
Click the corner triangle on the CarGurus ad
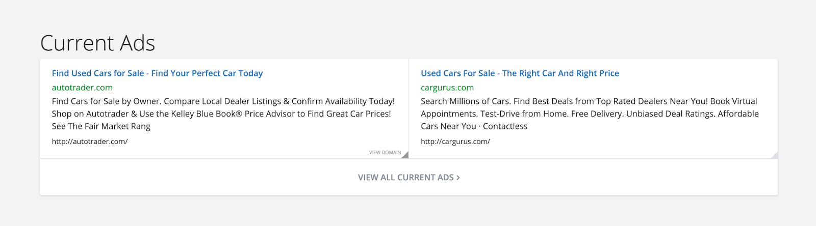tap(775, 155)
